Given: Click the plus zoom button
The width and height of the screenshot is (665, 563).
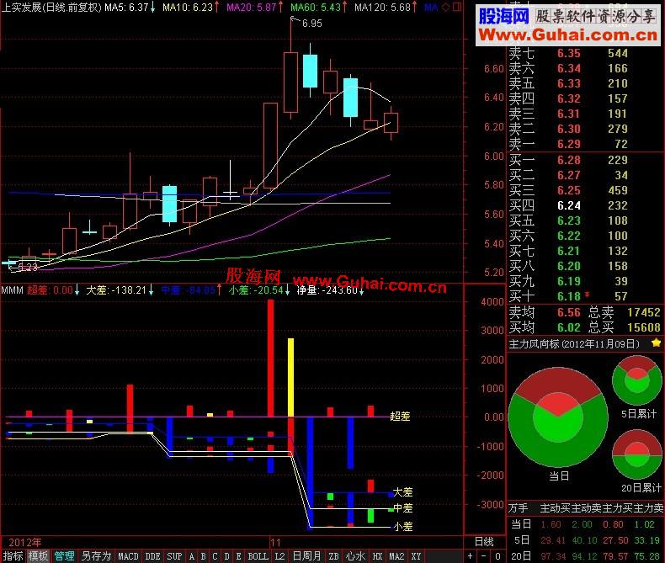Looking at the screenshot, I should [x=470, y=555].
